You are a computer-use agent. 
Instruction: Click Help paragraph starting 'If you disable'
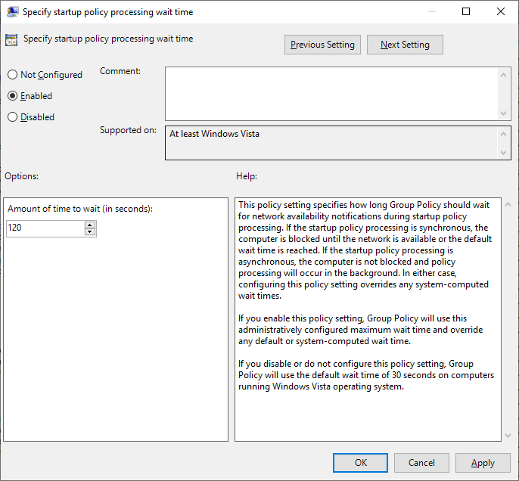(x=365, y=375)
